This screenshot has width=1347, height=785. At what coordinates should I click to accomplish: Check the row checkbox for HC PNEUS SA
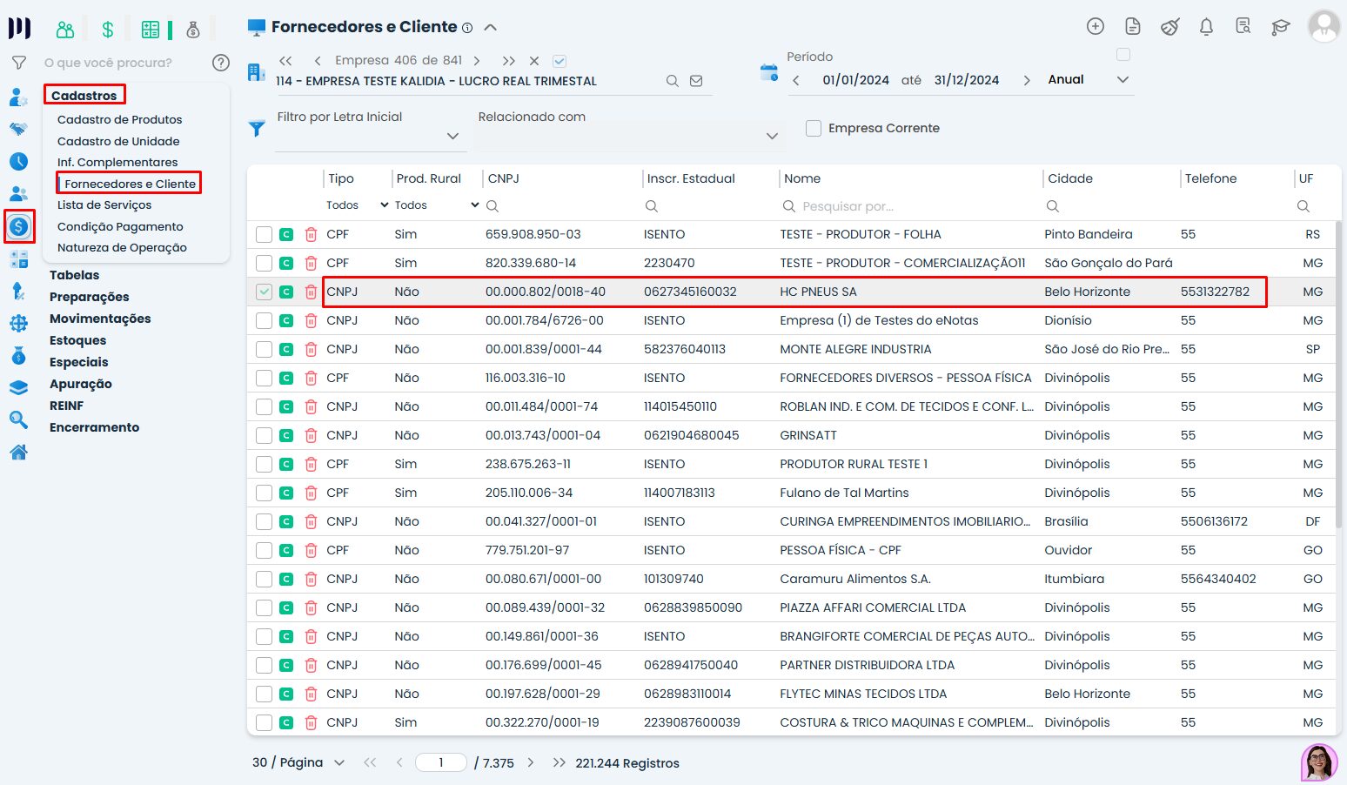264,292
